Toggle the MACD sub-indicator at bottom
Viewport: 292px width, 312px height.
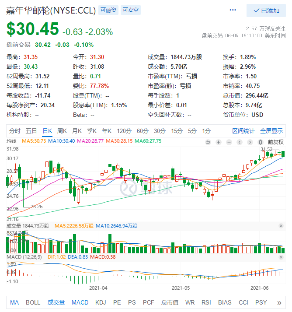(80, 302)
